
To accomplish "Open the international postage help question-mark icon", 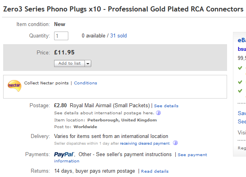I will [x=158, y=113].
